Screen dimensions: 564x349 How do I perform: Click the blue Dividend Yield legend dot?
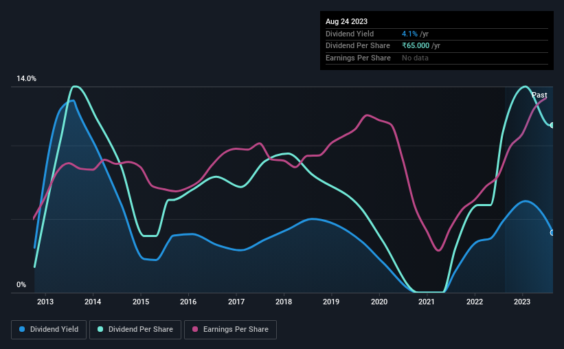point(22,329)
